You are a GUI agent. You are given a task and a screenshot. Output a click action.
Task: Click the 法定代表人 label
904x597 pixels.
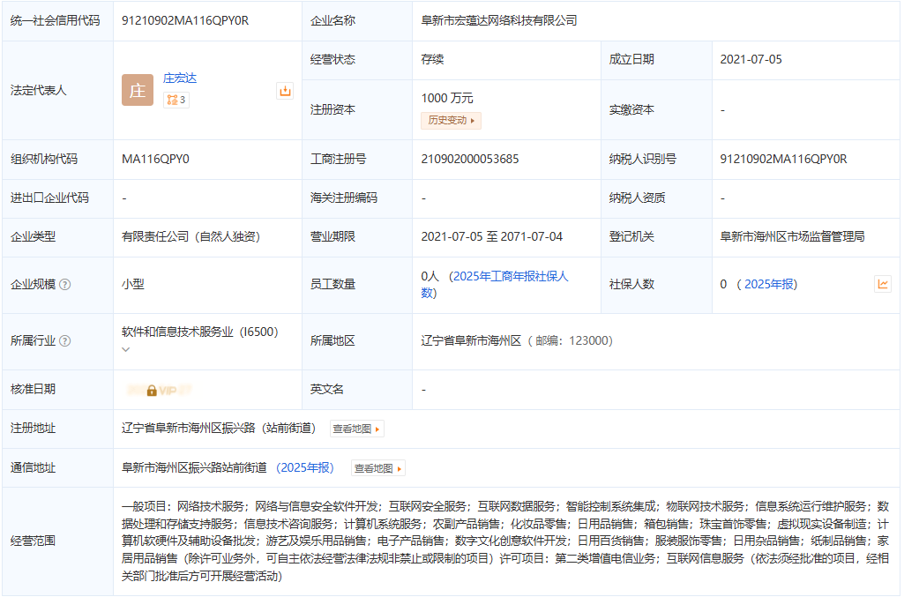point(39,90)
